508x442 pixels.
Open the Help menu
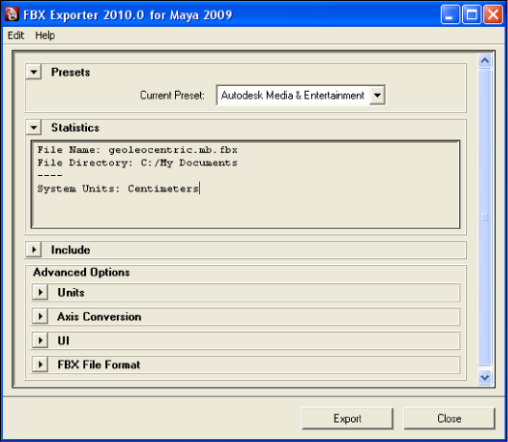pyautogui.click(x=45, y=35)
